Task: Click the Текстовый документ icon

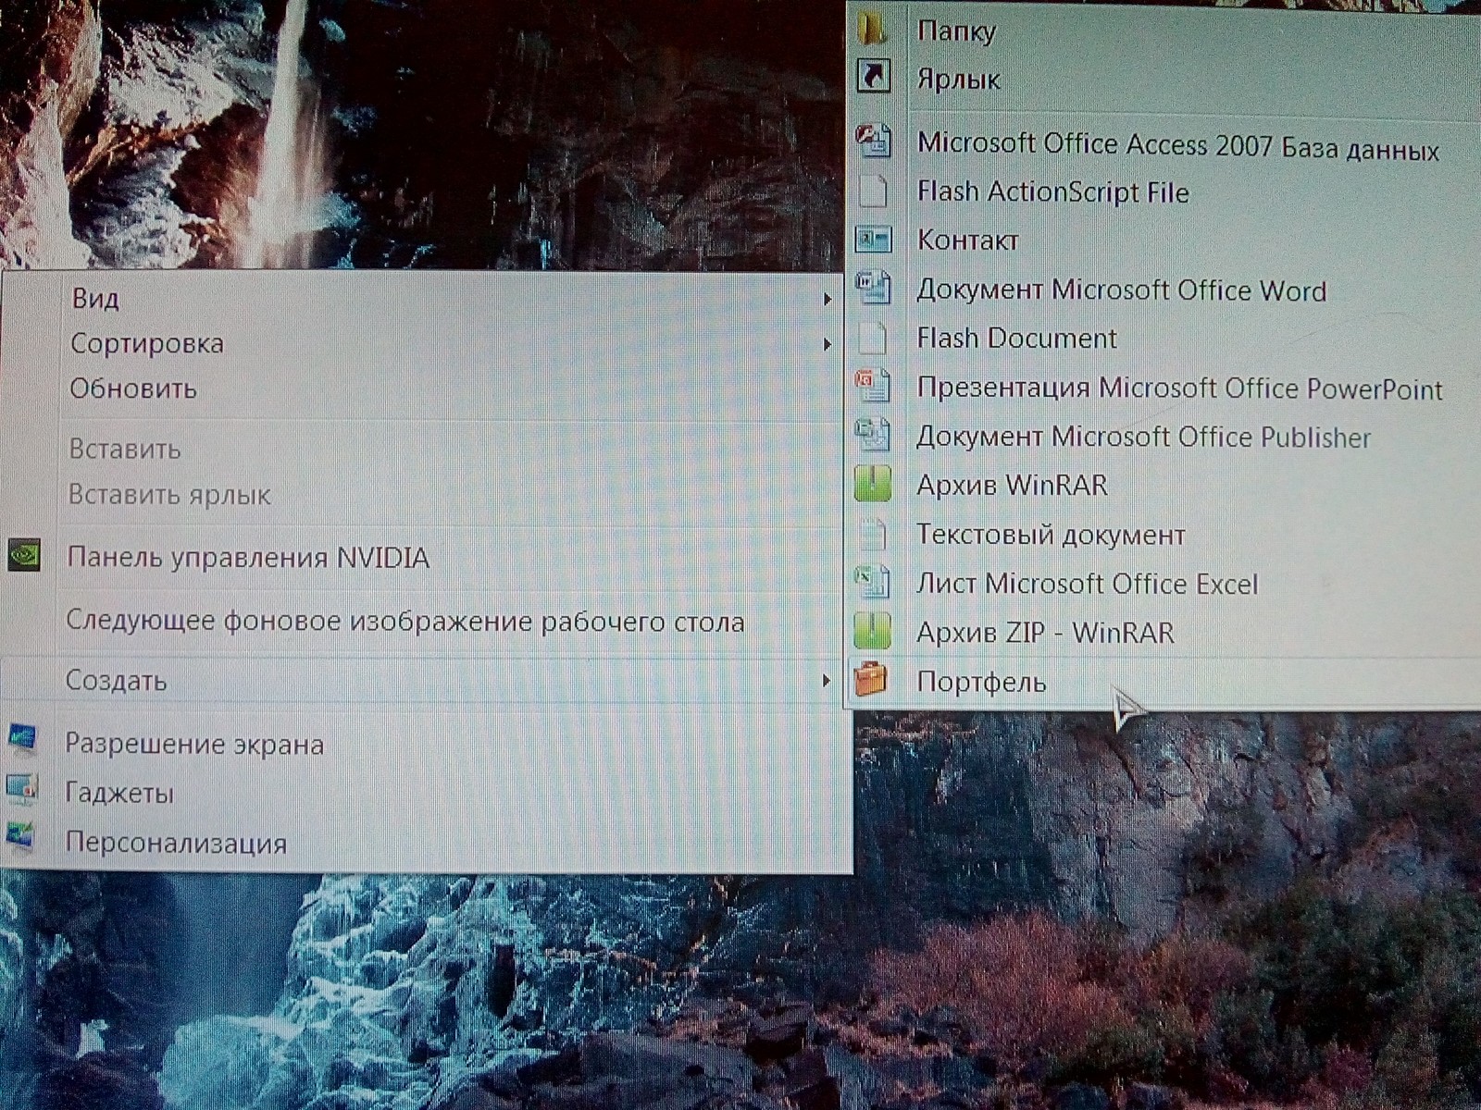Action: point(872,534)
